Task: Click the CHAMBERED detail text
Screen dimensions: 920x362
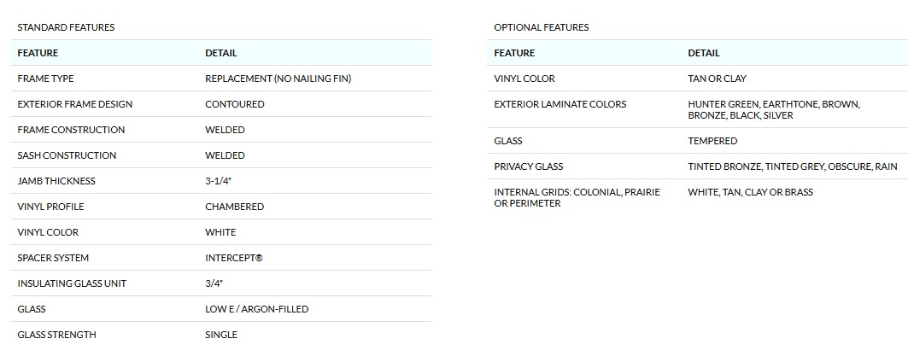Action: (234, 207)
